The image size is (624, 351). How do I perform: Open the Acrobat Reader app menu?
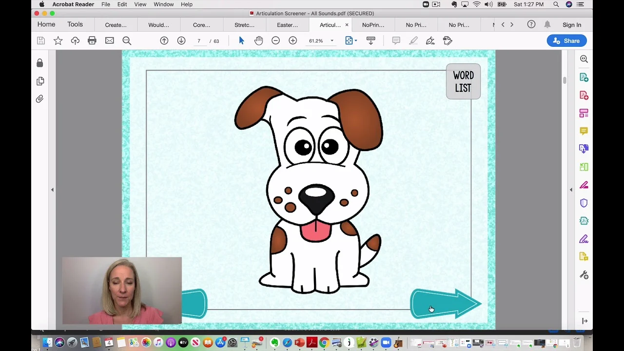(x=73, y=4)
